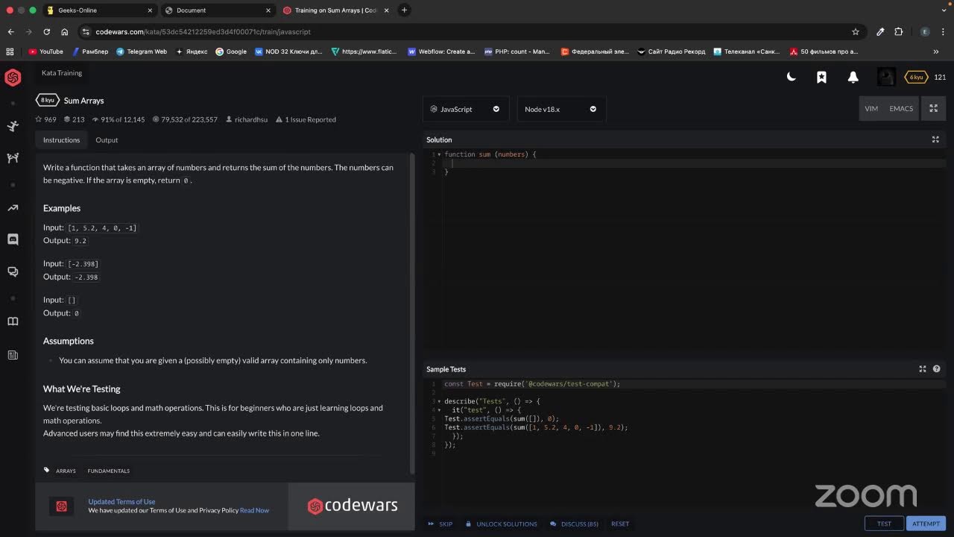The height and width of the screenshot is (537, 954).
Task: Click the Read Now link
Action: pyautogui.click(x=254, y=510)
